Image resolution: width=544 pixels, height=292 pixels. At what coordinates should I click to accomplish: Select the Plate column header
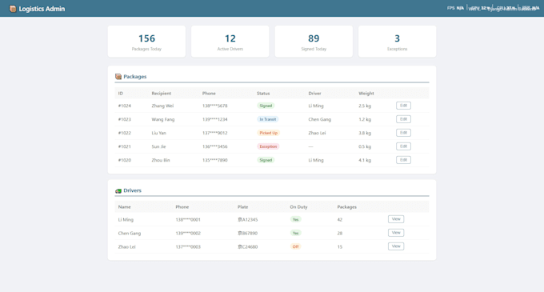(x=243, y=206)
